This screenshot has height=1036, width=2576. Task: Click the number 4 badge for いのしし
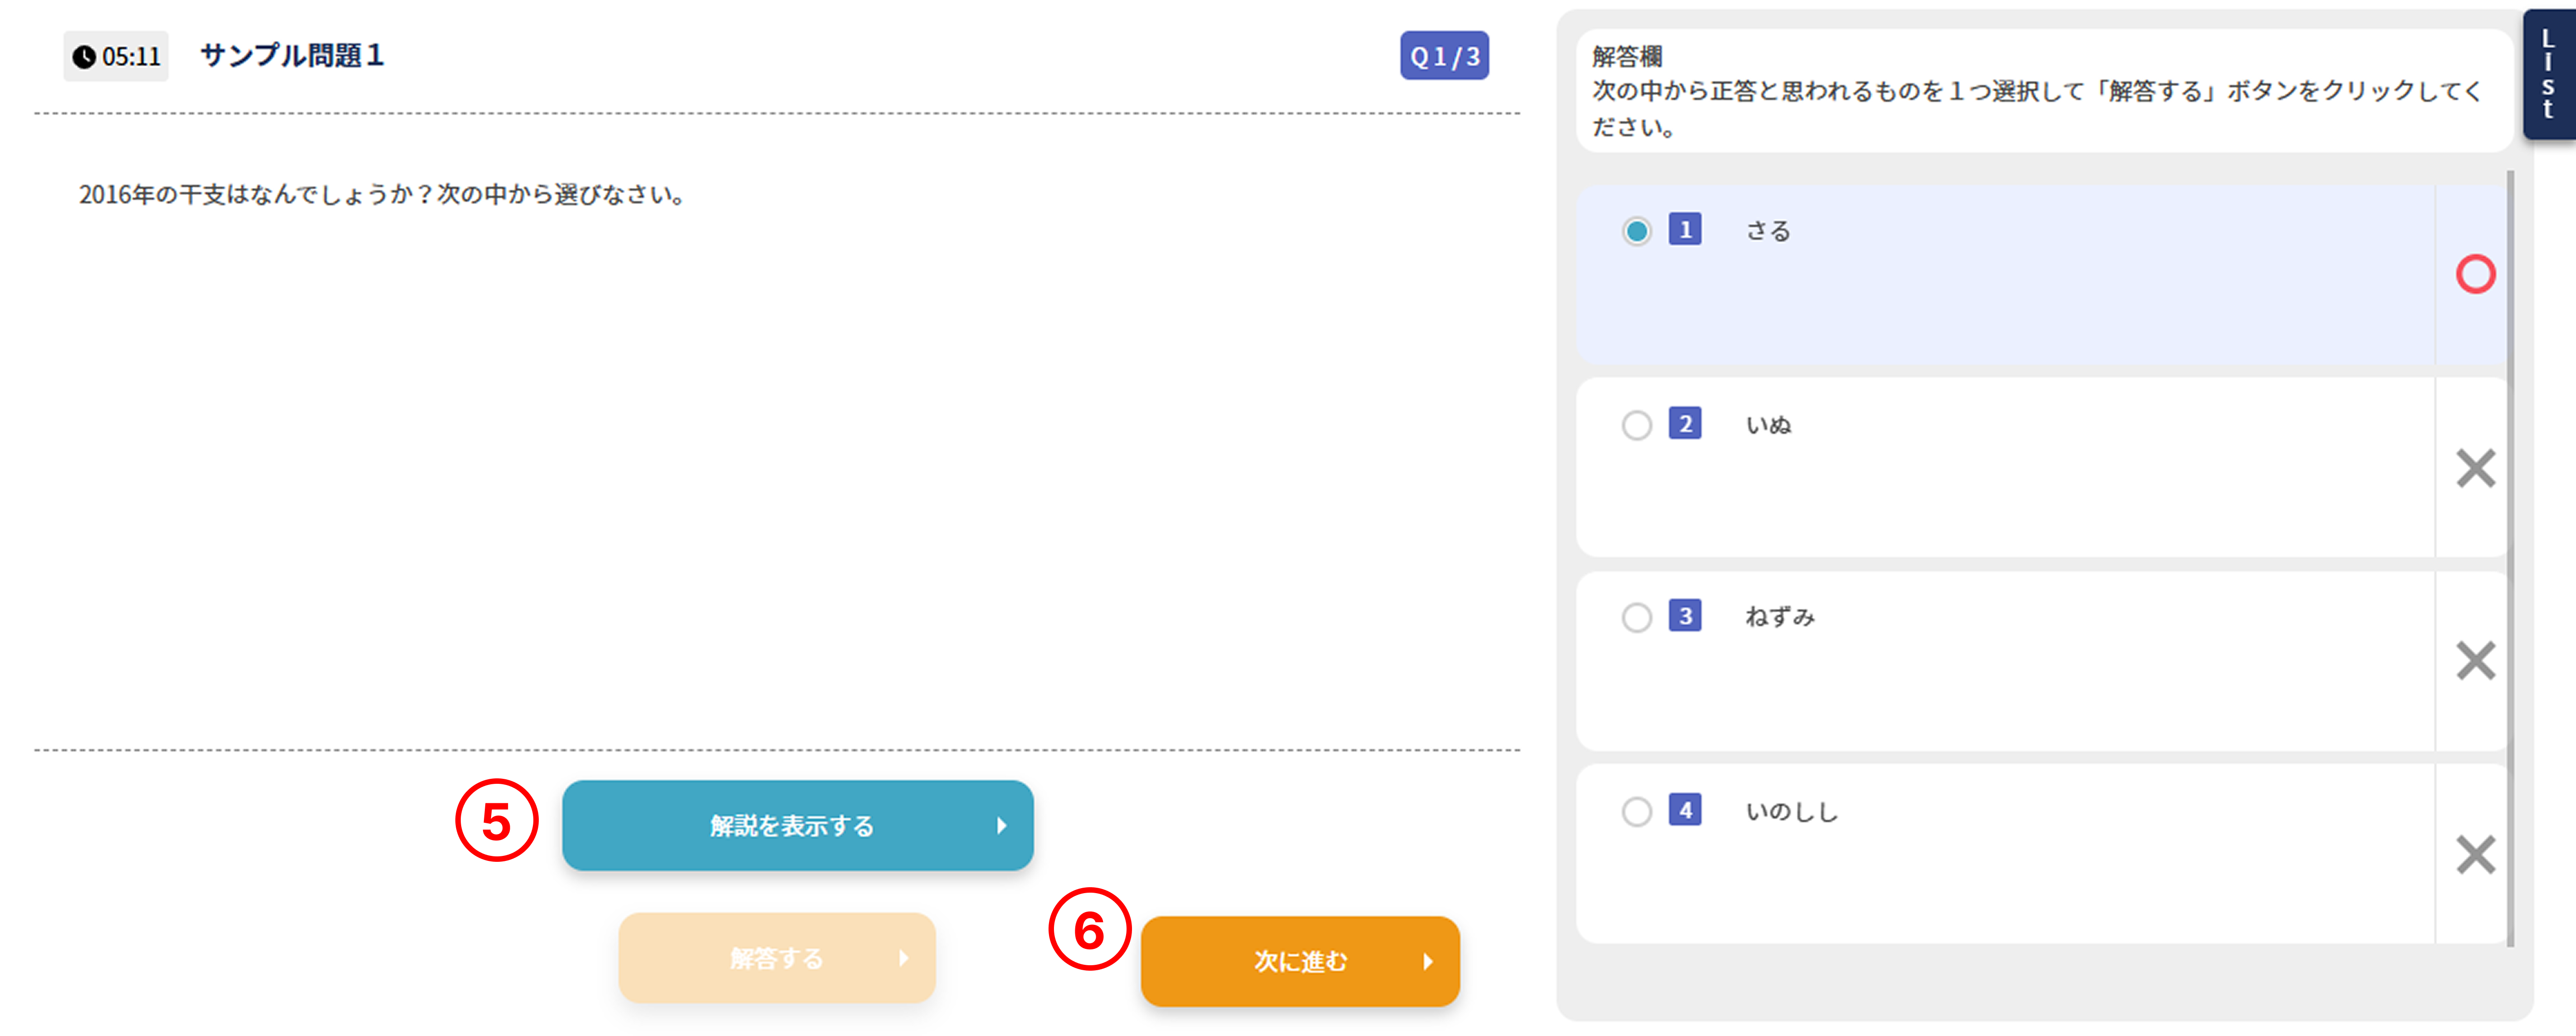coord(1685,810)
